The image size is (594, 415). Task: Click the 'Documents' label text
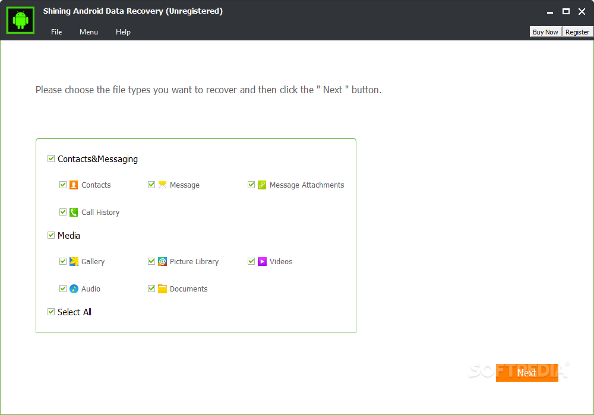click(189, 289)
